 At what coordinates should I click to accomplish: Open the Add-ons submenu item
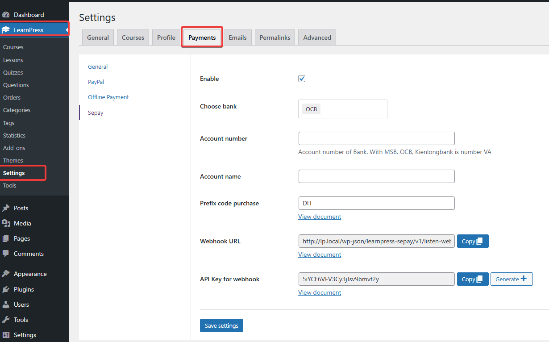point(14,148)
